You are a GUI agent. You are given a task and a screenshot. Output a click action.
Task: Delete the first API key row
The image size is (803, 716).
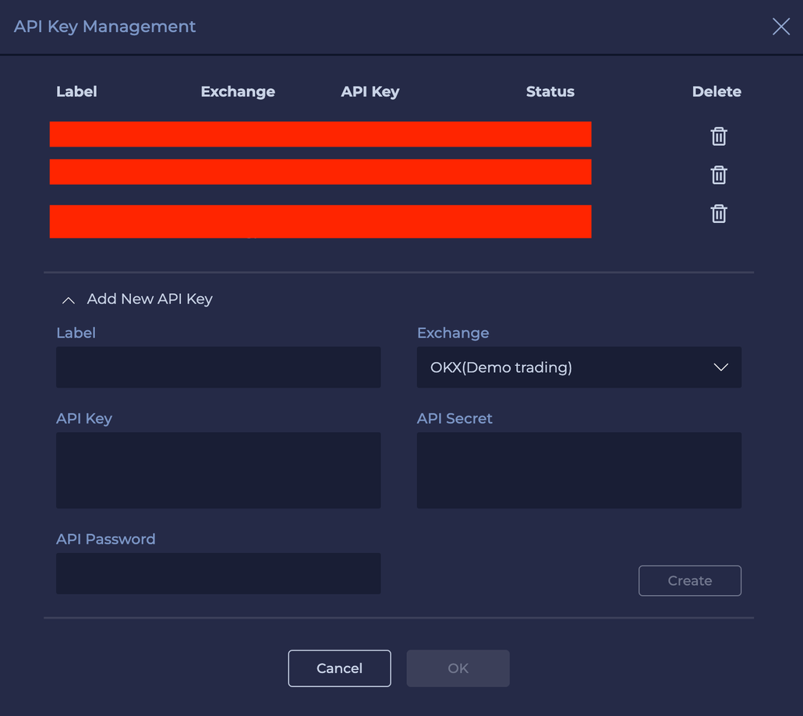(x=719, y=136)
